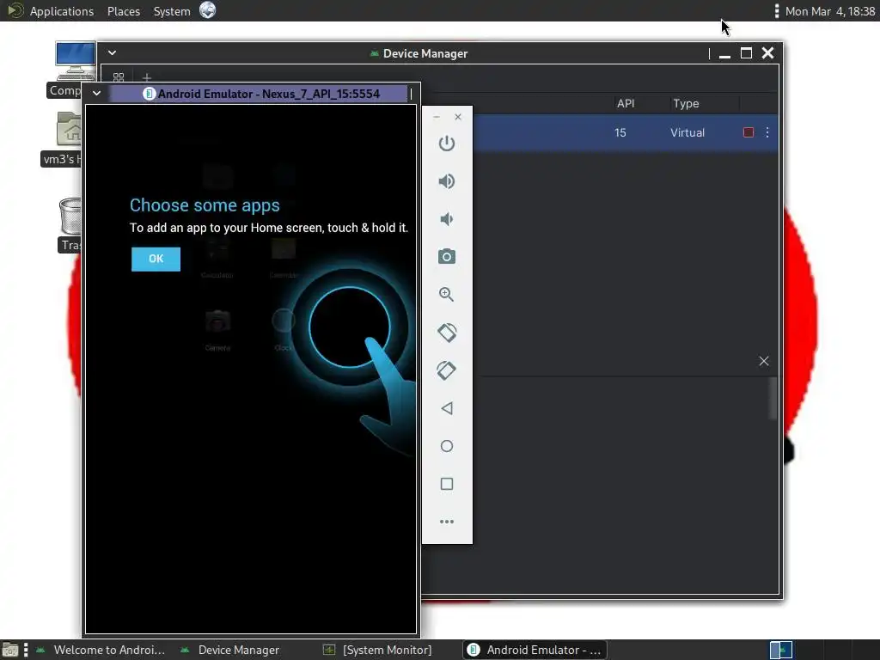Viewport: 880px width, 660px height.
Task: Open the device row overflow menu
Action: (x=767, y=132)
